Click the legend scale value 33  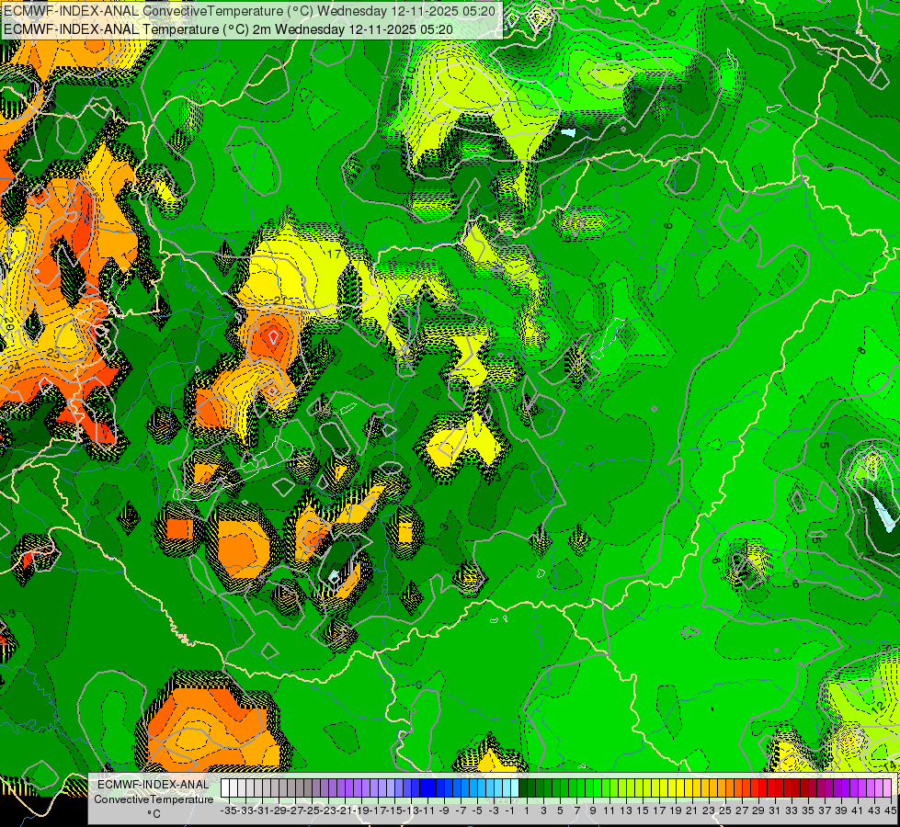pos(792,810)
